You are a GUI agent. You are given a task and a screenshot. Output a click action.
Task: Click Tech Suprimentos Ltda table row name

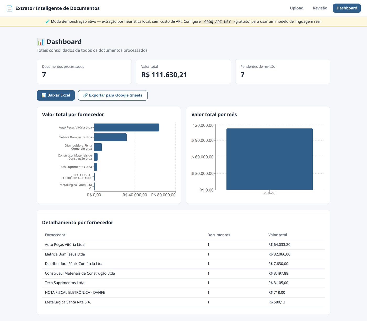[64, 283]
